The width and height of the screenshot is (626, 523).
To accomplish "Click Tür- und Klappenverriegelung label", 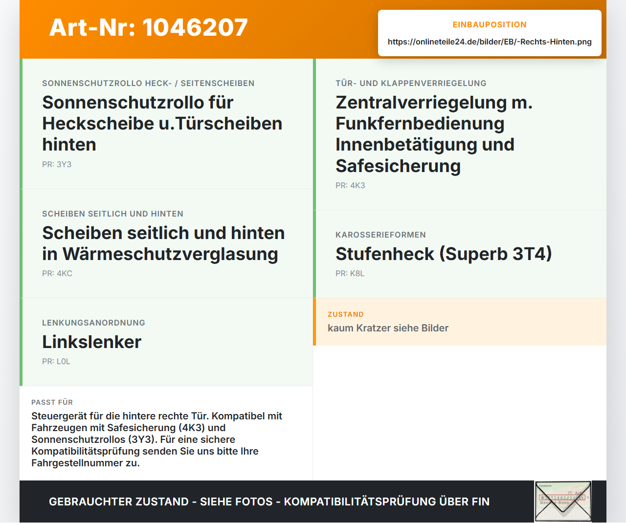I will pyautogui.click(x=411, y=84).
